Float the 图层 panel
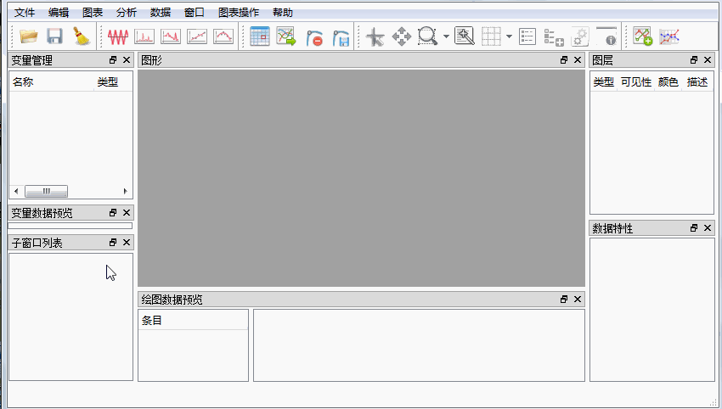 694,59
